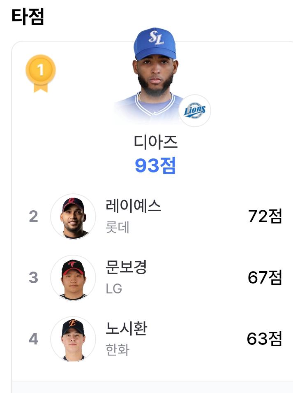Tap the rank number 2

34,216
